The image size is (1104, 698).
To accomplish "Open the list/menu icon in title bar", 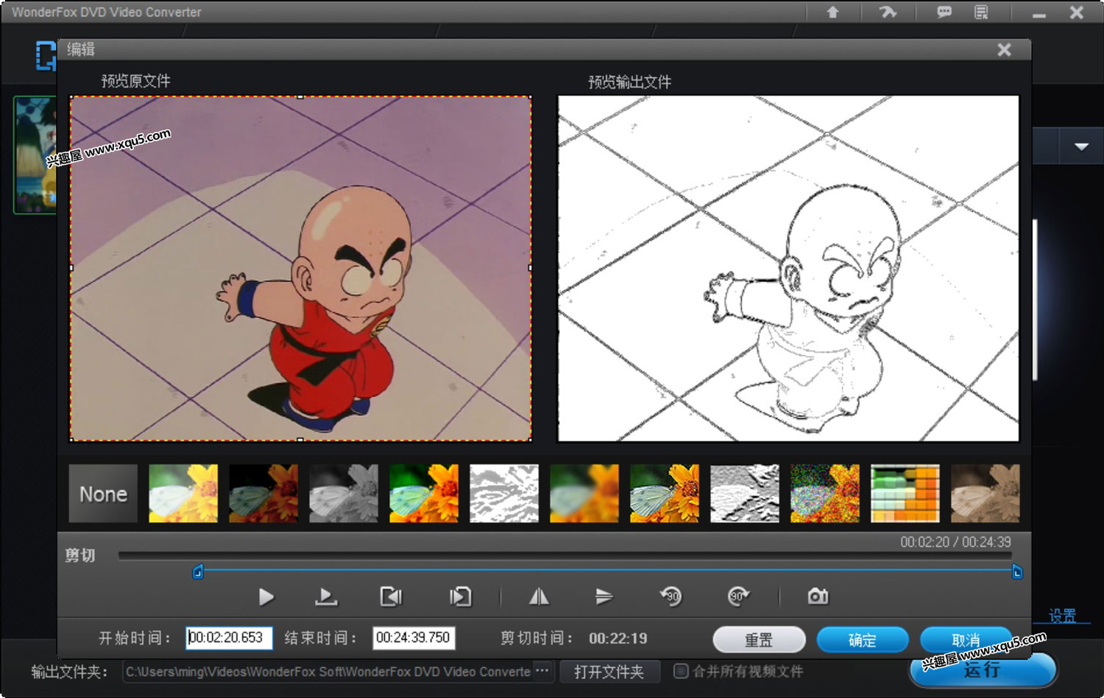I will point(981,12).
